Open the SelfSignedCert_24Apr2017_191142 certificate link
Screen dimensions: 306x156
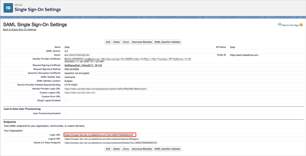pyautogui.click(x=83, y=65)
